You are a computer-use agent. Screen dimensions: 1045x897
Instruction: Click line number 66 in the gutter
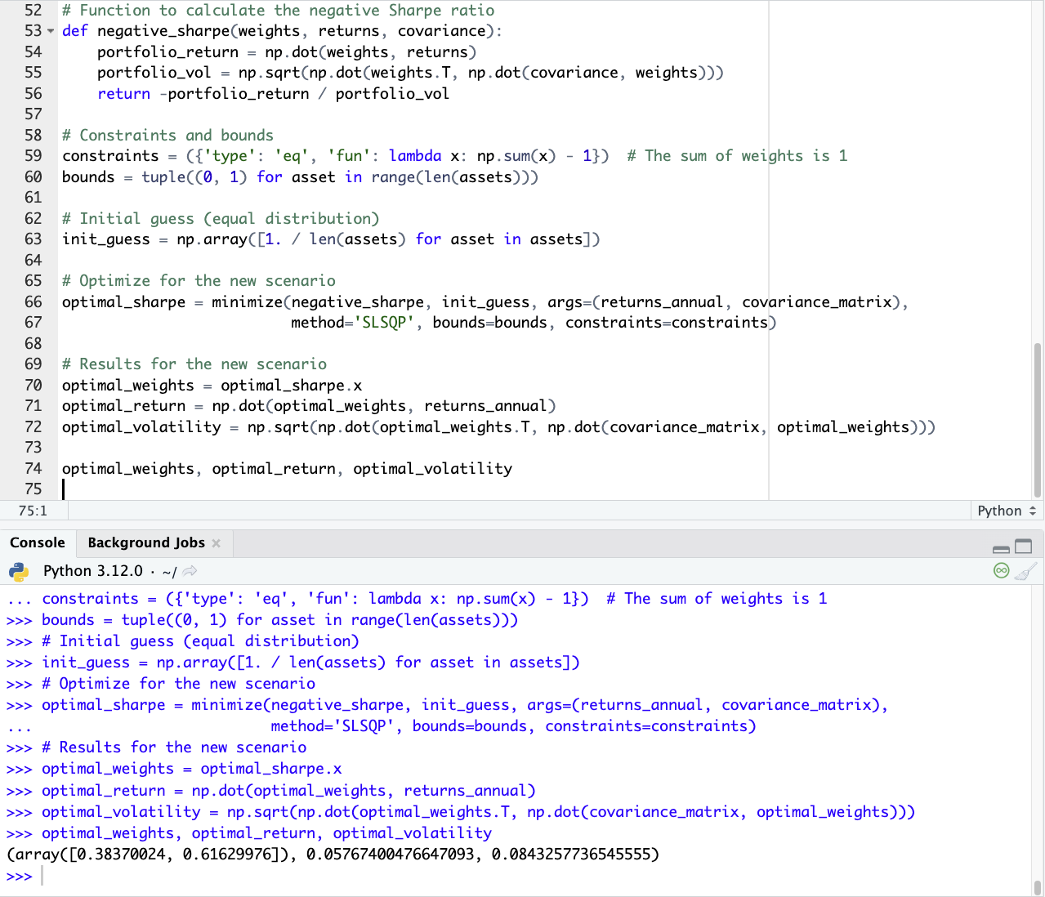tap(33, 301)
